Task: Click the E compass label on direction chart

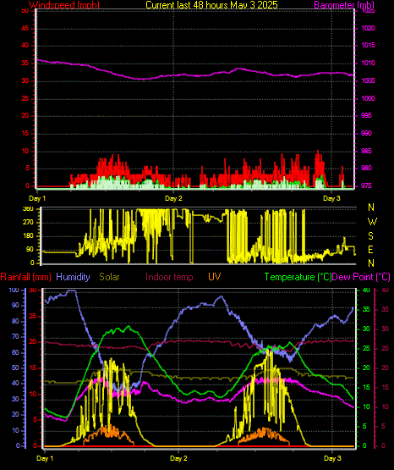Action: coord(370,249)
